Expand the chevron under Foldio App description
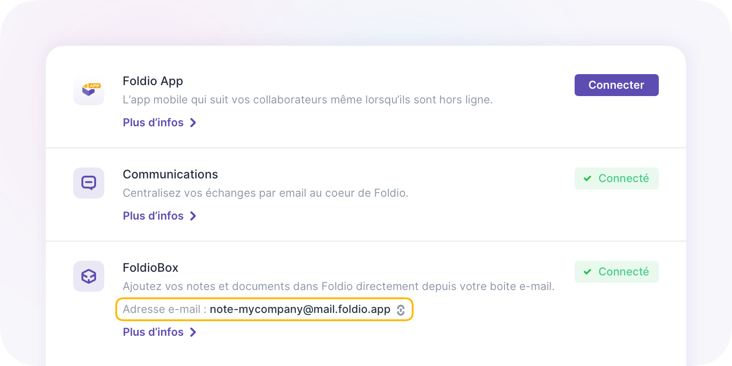Image resolution: width=732 pixels, height=366 pixels. [193, 123]
